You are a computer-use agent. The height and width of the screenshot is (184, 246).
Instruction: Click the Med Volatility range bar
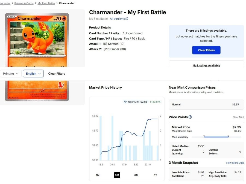tap(216, 137)
